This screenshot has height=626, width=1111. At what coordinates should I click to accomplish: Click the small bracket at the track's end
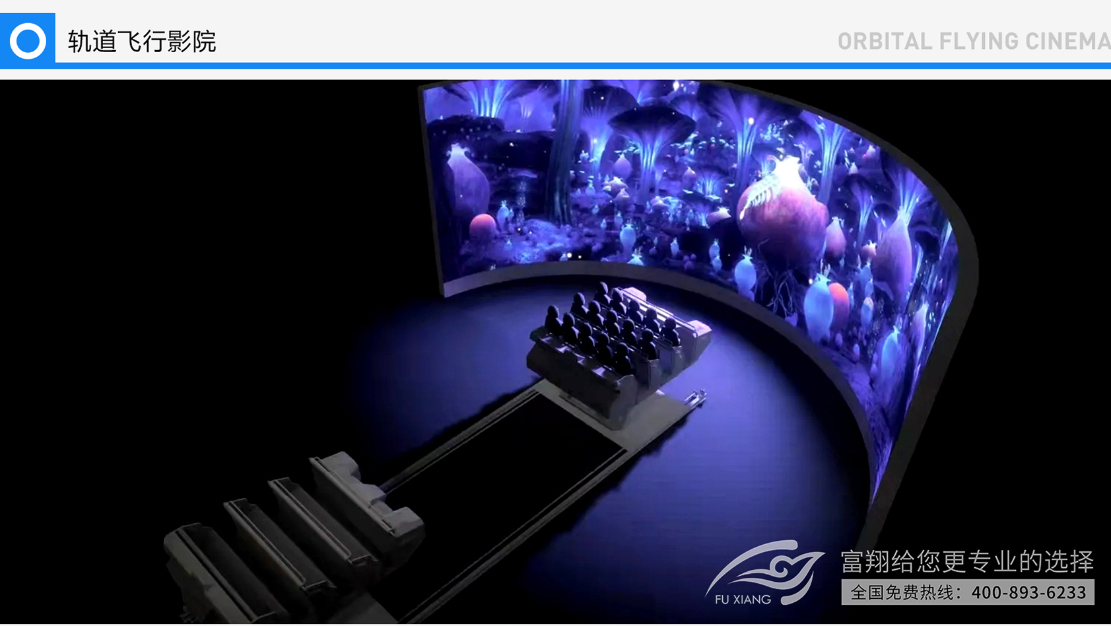tap(696, 397)
